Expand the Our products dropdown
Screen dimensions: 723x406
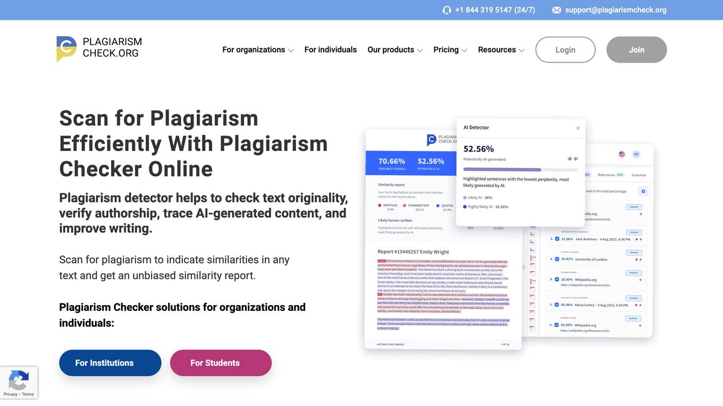pos(395,50)
